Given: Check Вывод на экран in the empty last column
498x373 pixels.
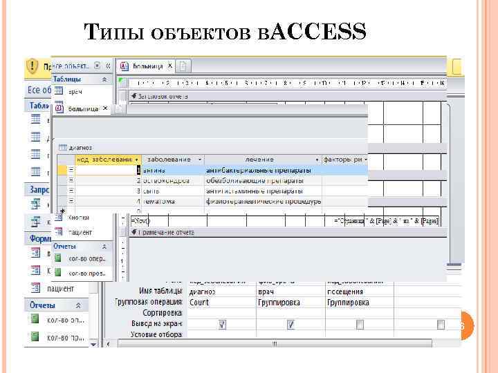Looking at the screenshot, I should click(x=441, y=325).
